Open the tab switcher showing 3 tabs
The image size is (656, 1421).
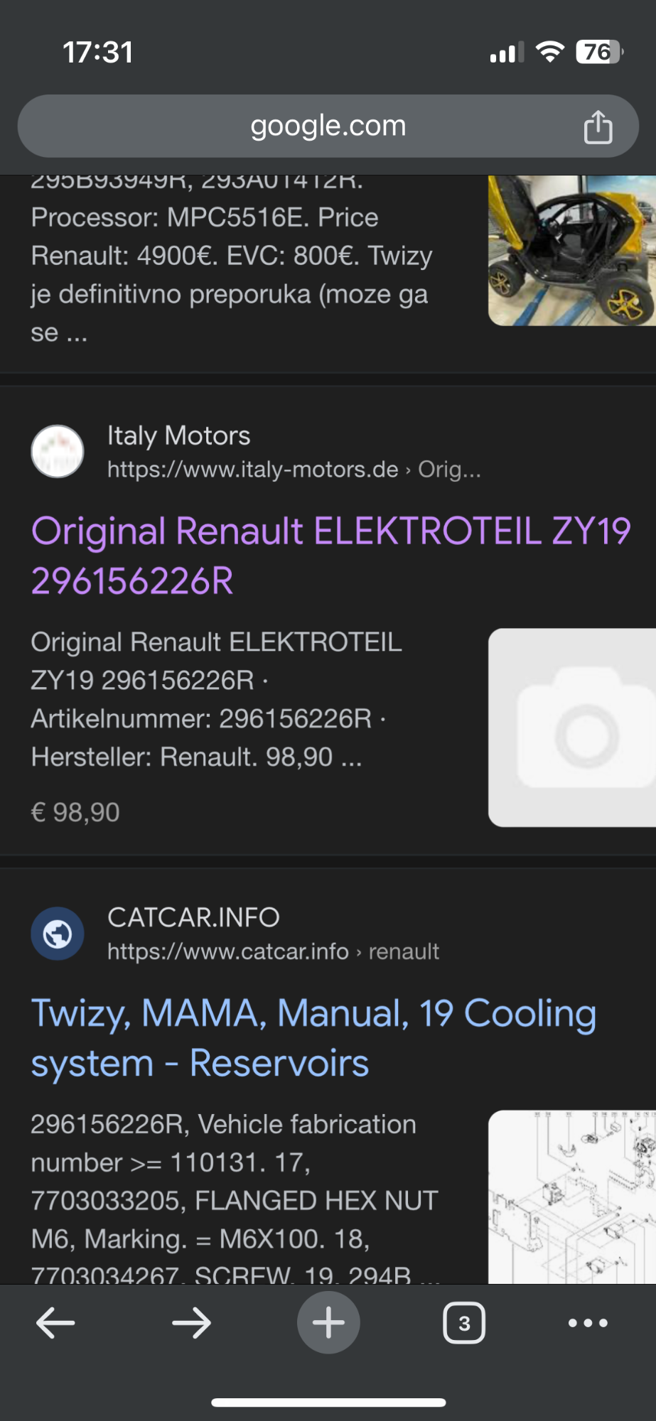tap(464, 1323)
